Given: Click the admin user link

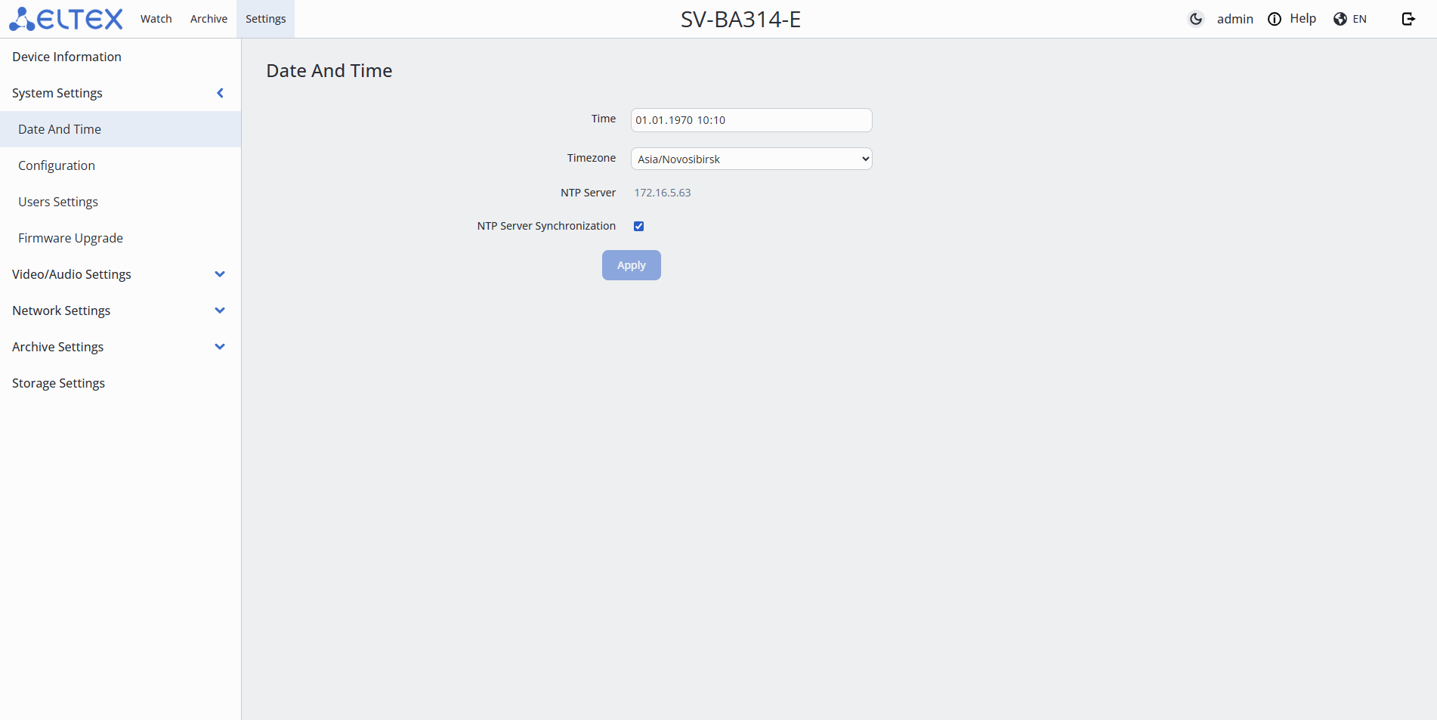Looking at the screenshot, I should coord(1235,19).
